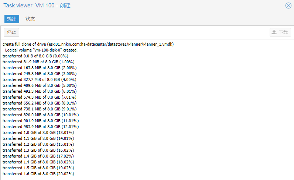The width and height of the screenshot is (294, 180).
Task: Click the 'create full clone of drive' log line
Action: pos(88,44)
